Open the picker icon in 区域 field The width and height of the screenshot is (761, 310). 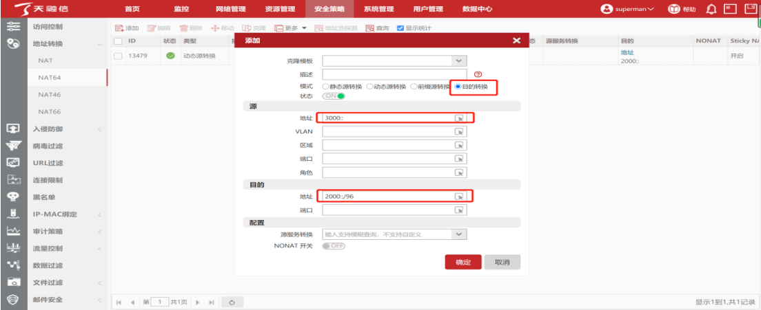(458, 145)
